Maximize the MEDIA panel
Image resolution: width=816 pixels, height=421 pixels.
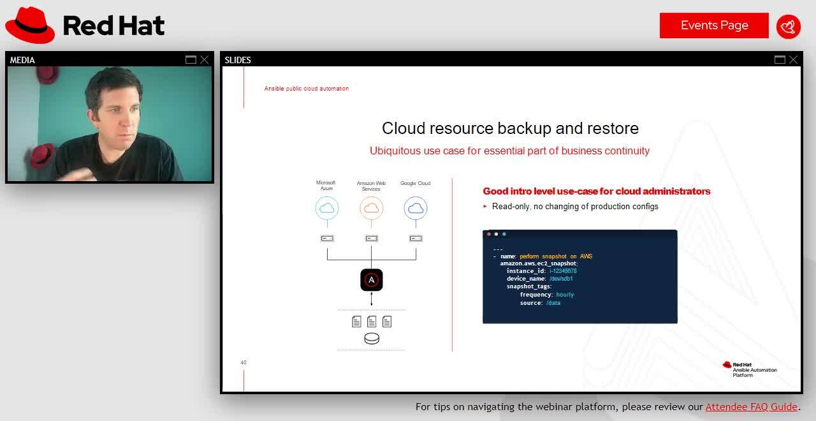click(191, 60)
